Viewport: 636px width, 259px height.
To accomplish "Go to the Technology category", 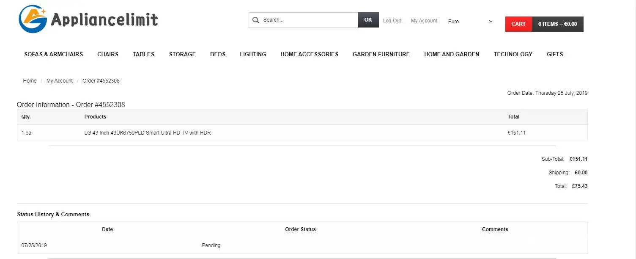I will coord(513,54).
